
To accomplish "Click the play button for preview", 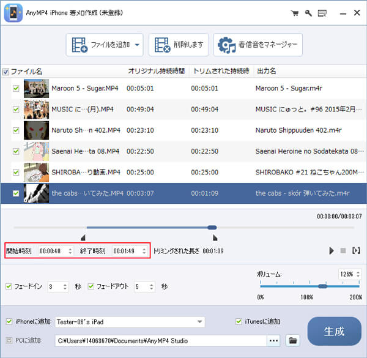I will tap(331, 251).
